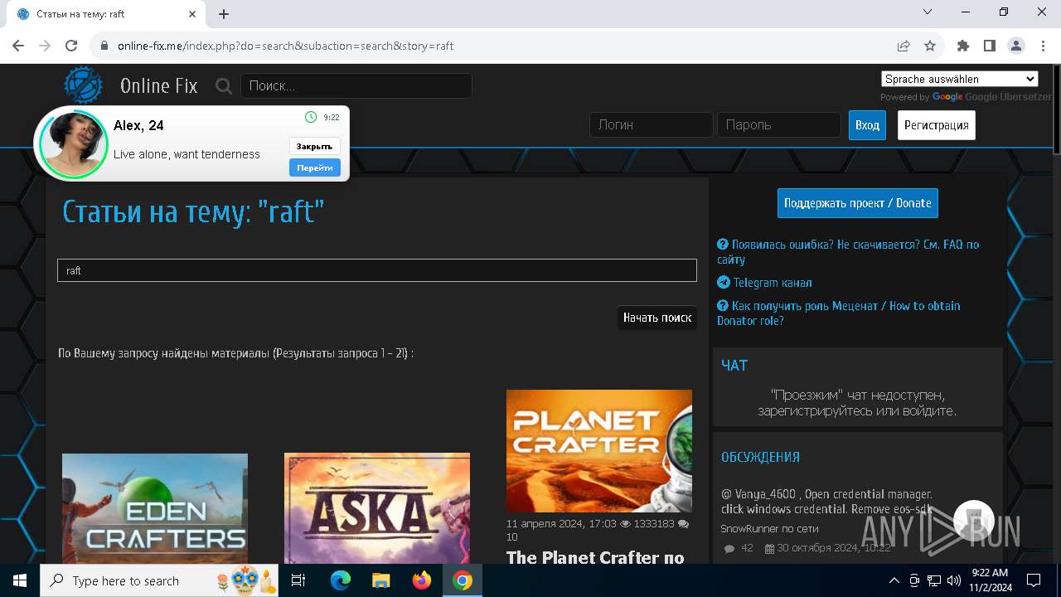
Task: Open Task View in taskbar
Action: (x=298, y=580)
